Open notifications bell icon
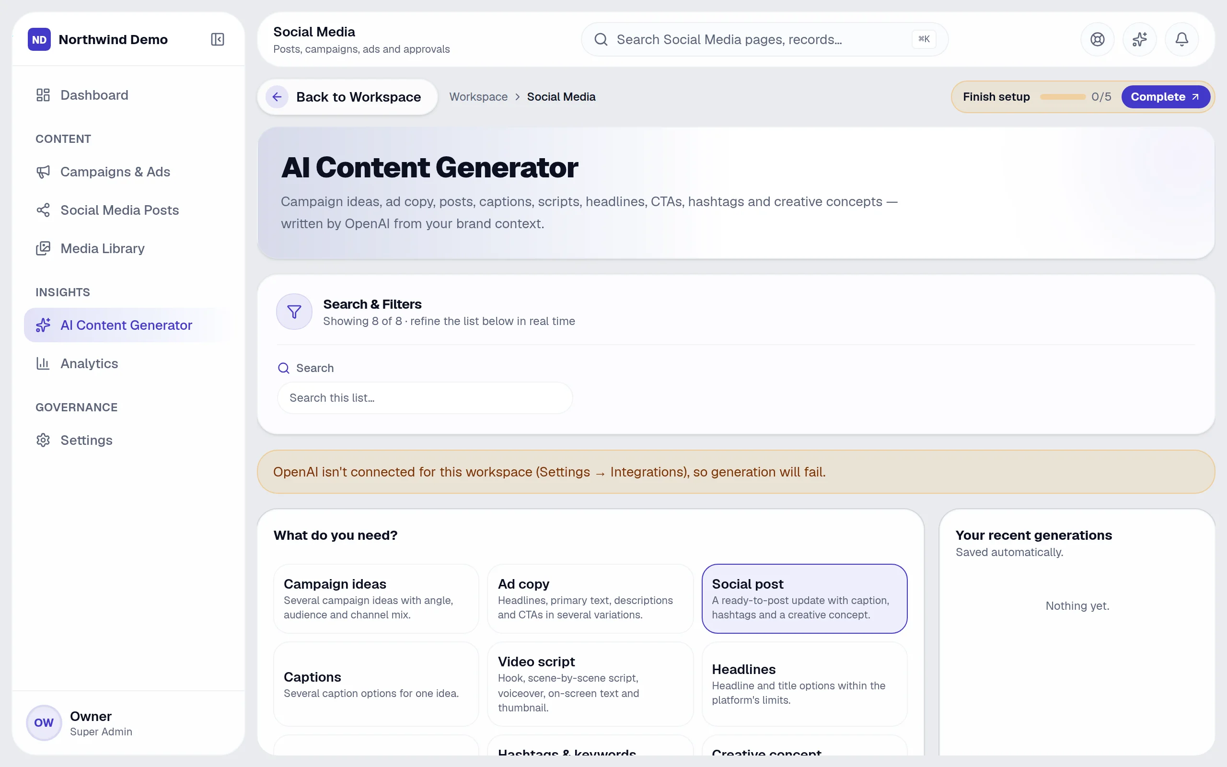The height and width of the screenshot is (767, 1227). click(x=1181, y=39)
